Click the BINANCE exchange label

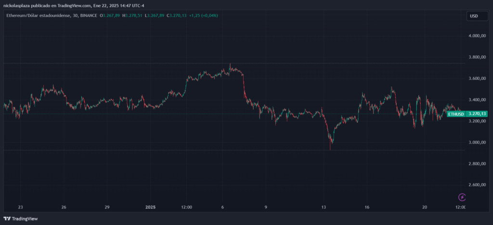(89, 15)
